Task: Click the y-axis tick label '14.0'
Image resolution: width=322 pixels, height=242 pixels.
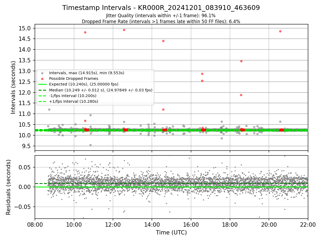Action: (25, 50)
